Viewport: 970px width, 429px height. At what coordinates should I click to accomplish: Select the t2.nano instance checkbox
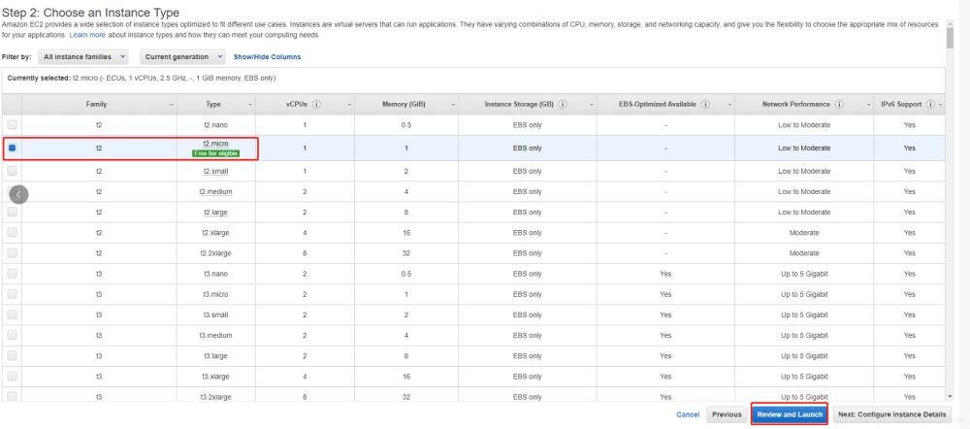tap(13, 125)
